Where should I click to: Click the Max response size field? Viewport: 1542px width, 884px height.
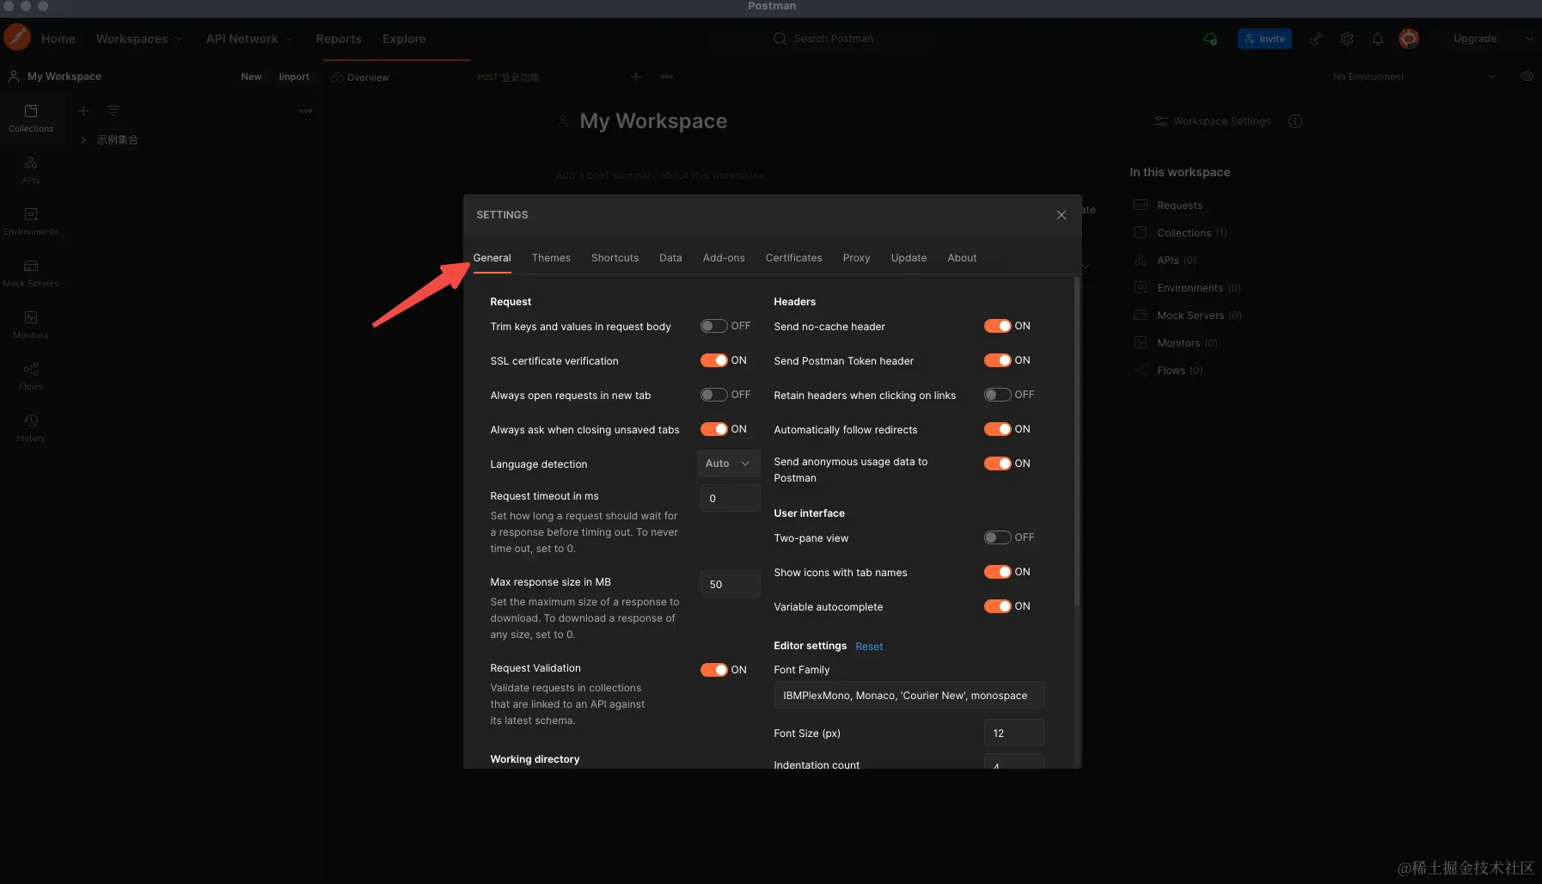(x=730, y=585)
